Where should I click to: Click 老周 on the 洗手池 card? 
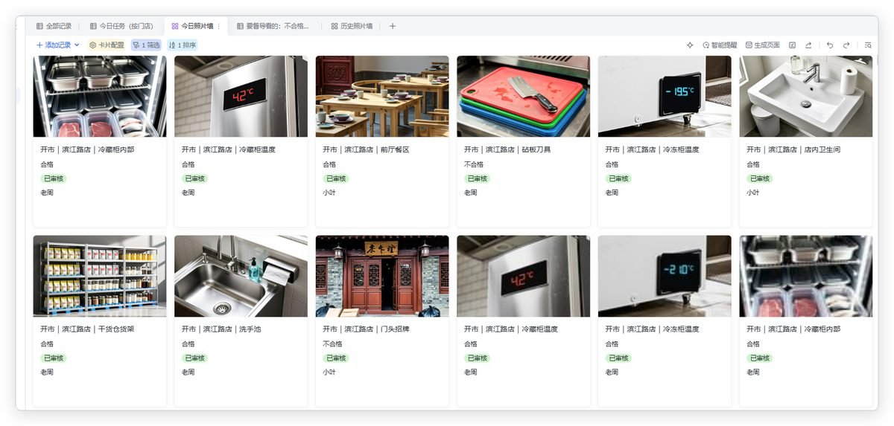pyautogui.click(x=188, y=372)
